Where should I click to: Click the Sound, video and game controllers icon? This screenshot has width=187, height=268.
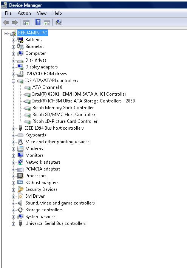(x=20, y=203)
